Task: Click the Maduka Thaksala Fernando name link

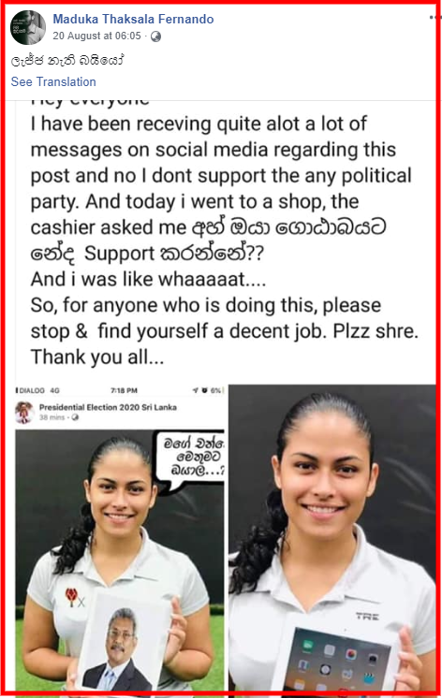Action: (x=133, y=19)
